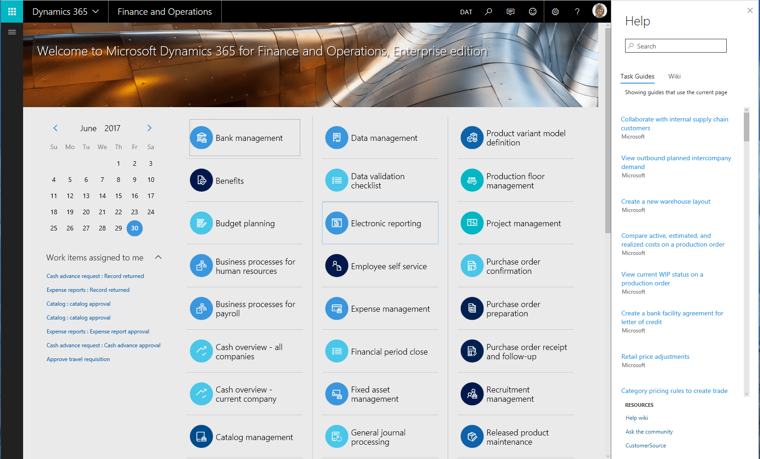The height and width of the screenshot is (459, 760).
Task: Open Fixed asset management icon
Action: tap(337, 394)
